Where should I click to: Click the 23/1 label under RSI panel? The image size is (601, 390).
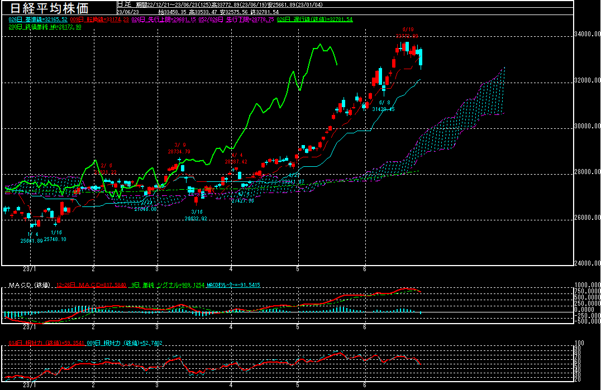(x=30, y=385)
